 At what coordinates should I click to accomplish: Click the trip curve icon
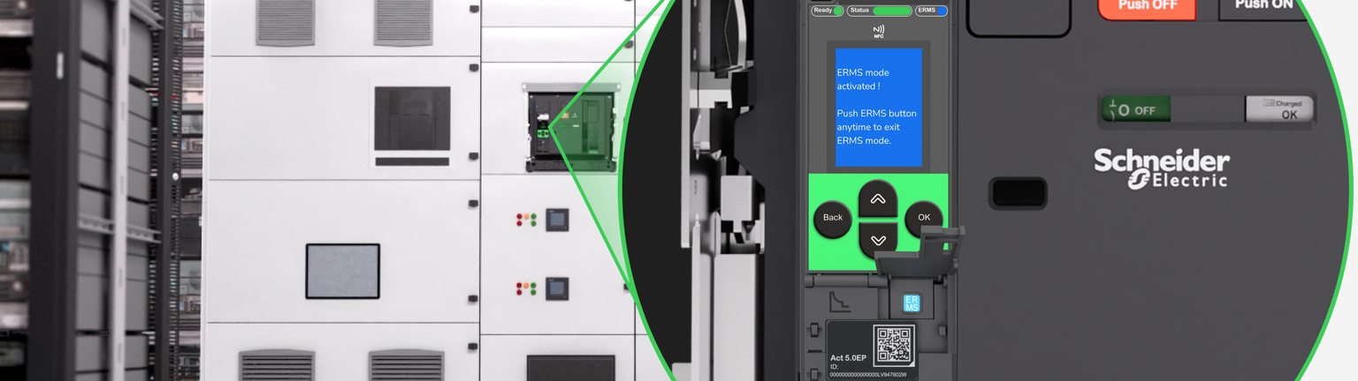point(839,303)
